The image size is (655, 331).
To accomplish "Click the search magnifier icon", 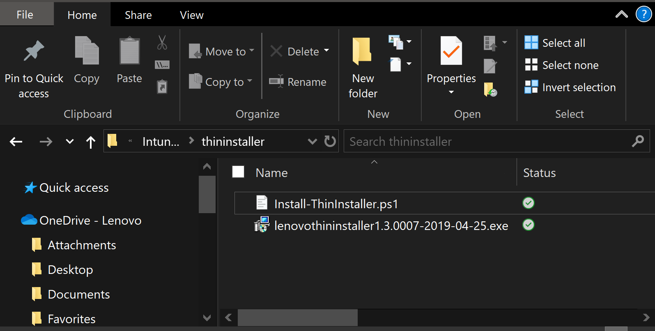I will [638, 141].
